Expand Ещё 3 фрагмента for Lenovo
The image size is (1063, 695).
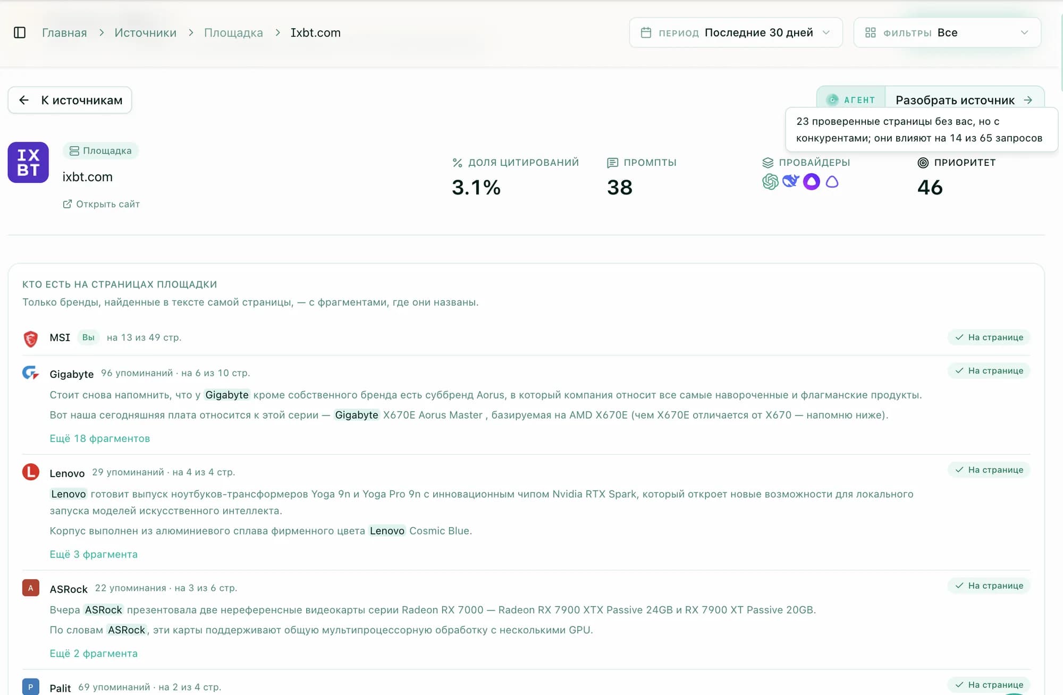tap(94, 554)
